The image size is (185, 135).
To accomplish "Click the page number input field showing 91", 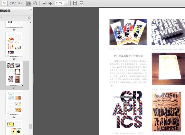I will [5, 3].
